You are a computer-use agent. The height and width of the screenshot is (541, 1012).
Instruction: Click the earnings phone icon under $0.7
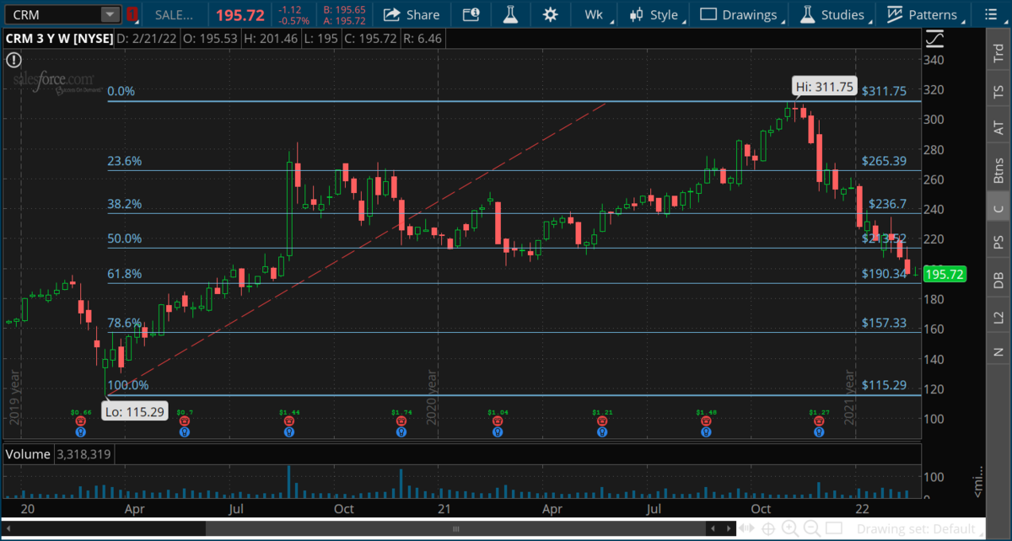pyautogui.click(x=185, y=421)
